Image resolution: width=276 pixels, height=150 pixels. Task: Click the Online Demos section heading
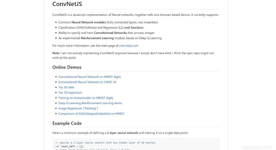pyautogui.click(x=67, y=67)
